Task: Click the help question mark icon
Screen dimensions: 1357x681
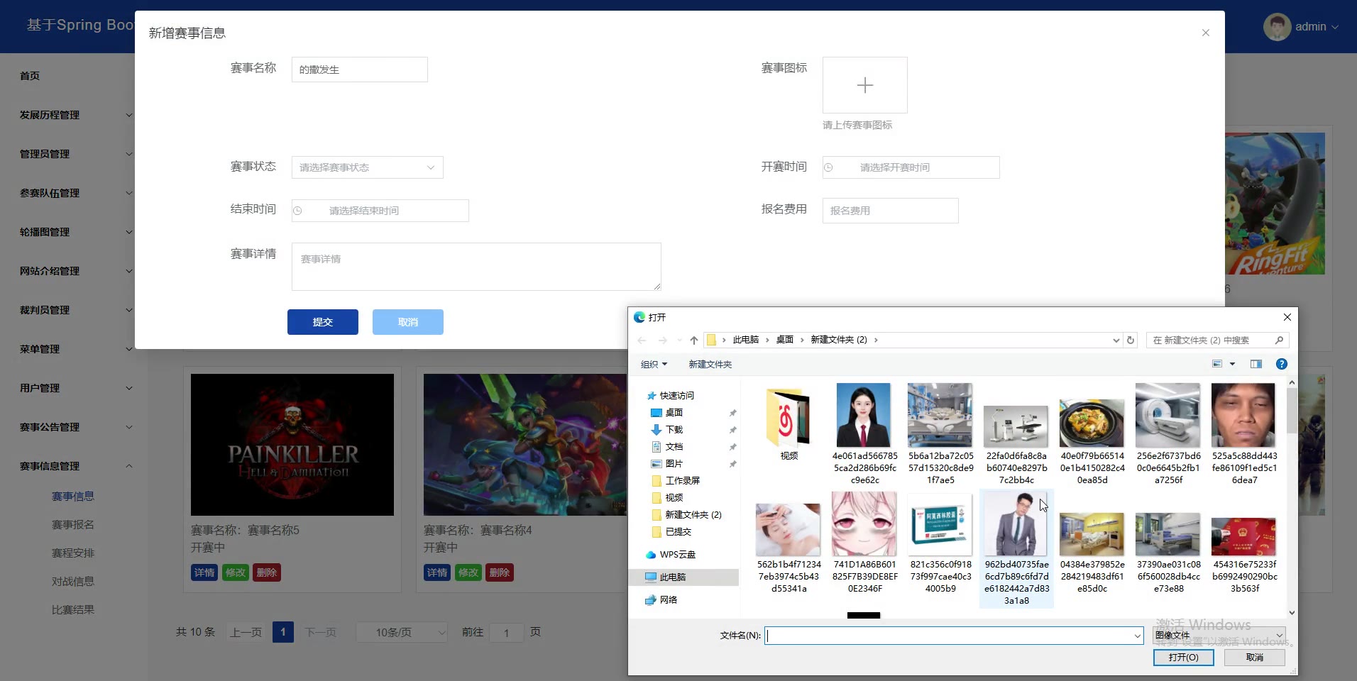Action: click(1281, 364)
